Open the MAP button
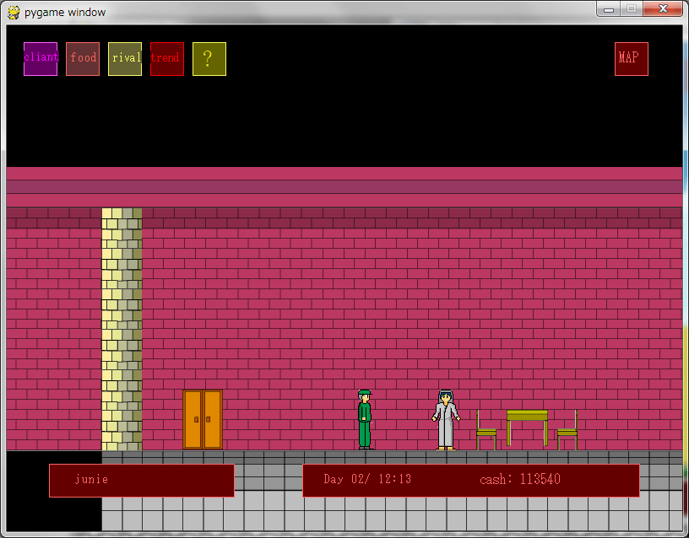Image resolution: width=689 pixels, height=538 pixels. coord(632,59)
